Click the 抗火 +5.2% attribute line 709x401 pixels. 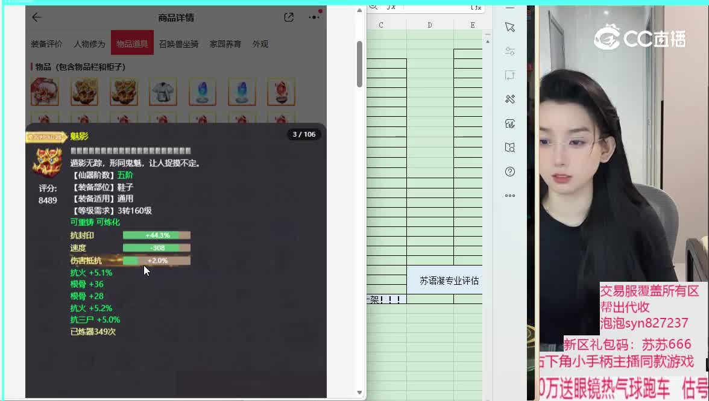coord(91,308)
